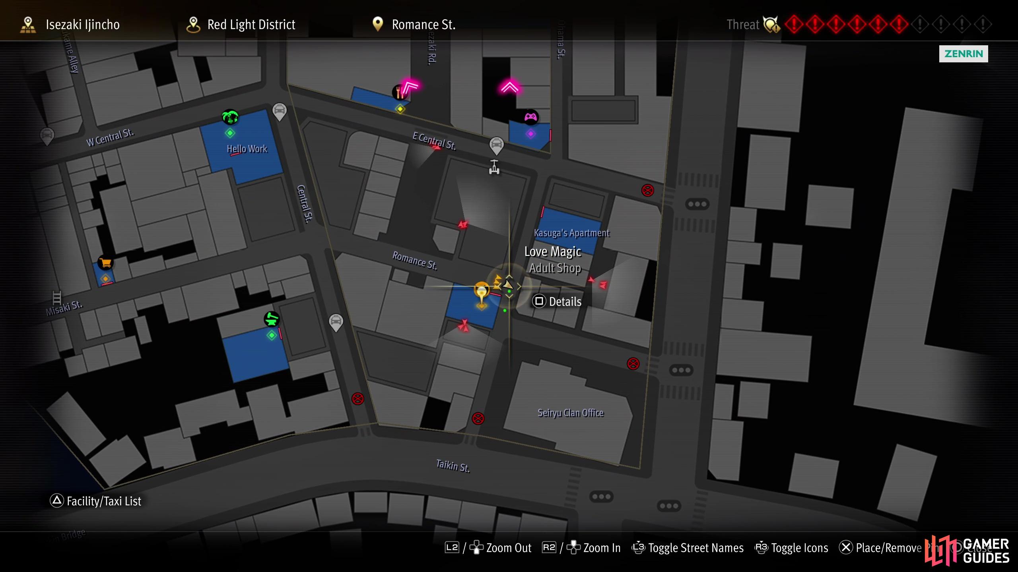Select the pink double-chevron upstairs marker
Image resolution: width=1018 pixels, height=572 pixels.
510,87
